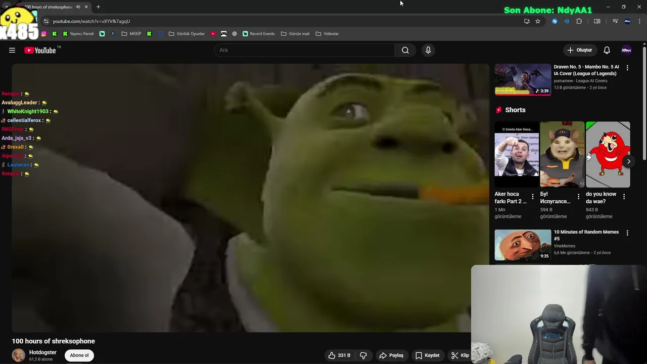Open Chrome media controls icon
Viewport: 647px width, 364px height.
click(615, 21)
